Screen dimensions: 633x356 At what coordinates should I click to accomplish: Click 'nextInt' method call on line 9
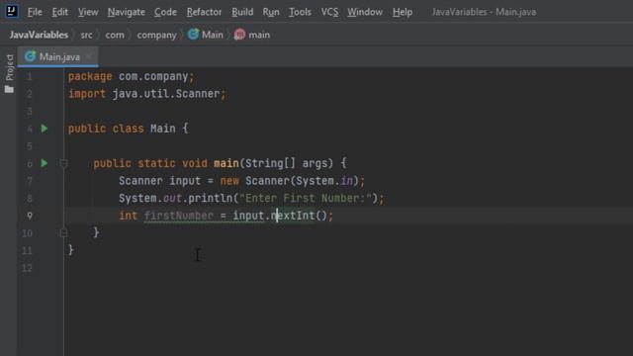point(293,216)
